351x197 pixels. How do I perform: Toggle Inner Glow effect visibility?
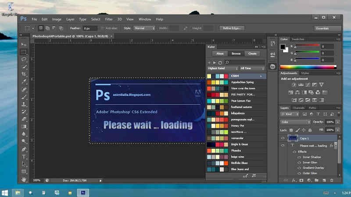click(x=299, y=162)
